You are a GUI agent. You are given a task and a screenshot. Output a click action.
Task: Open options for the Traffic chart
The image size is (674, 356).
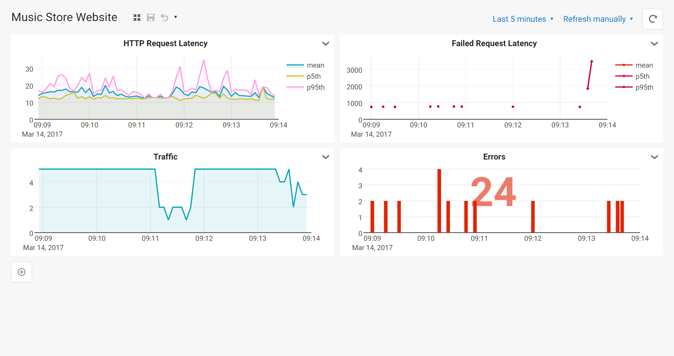pyautogui.click(x=326, y=157)
